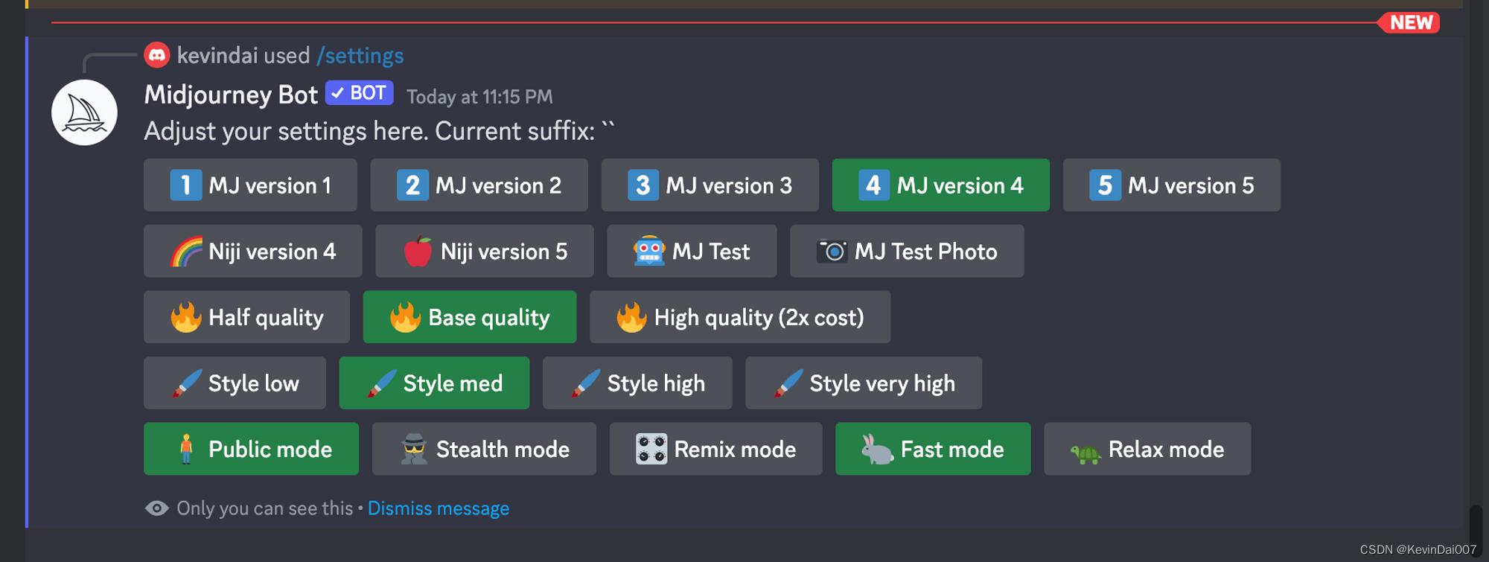This screenshot has height=562, width=1489.
Task: Switch to MJ version 5
Action: (x=1171, y=185)
